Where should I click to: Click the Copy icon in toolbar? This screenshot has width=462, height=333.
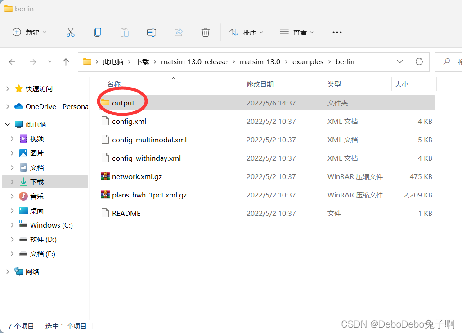pos(98,32)
